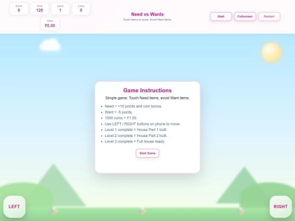Click 'Want = -5 points' line
This screenshot has height=221, width=295.
119,112
